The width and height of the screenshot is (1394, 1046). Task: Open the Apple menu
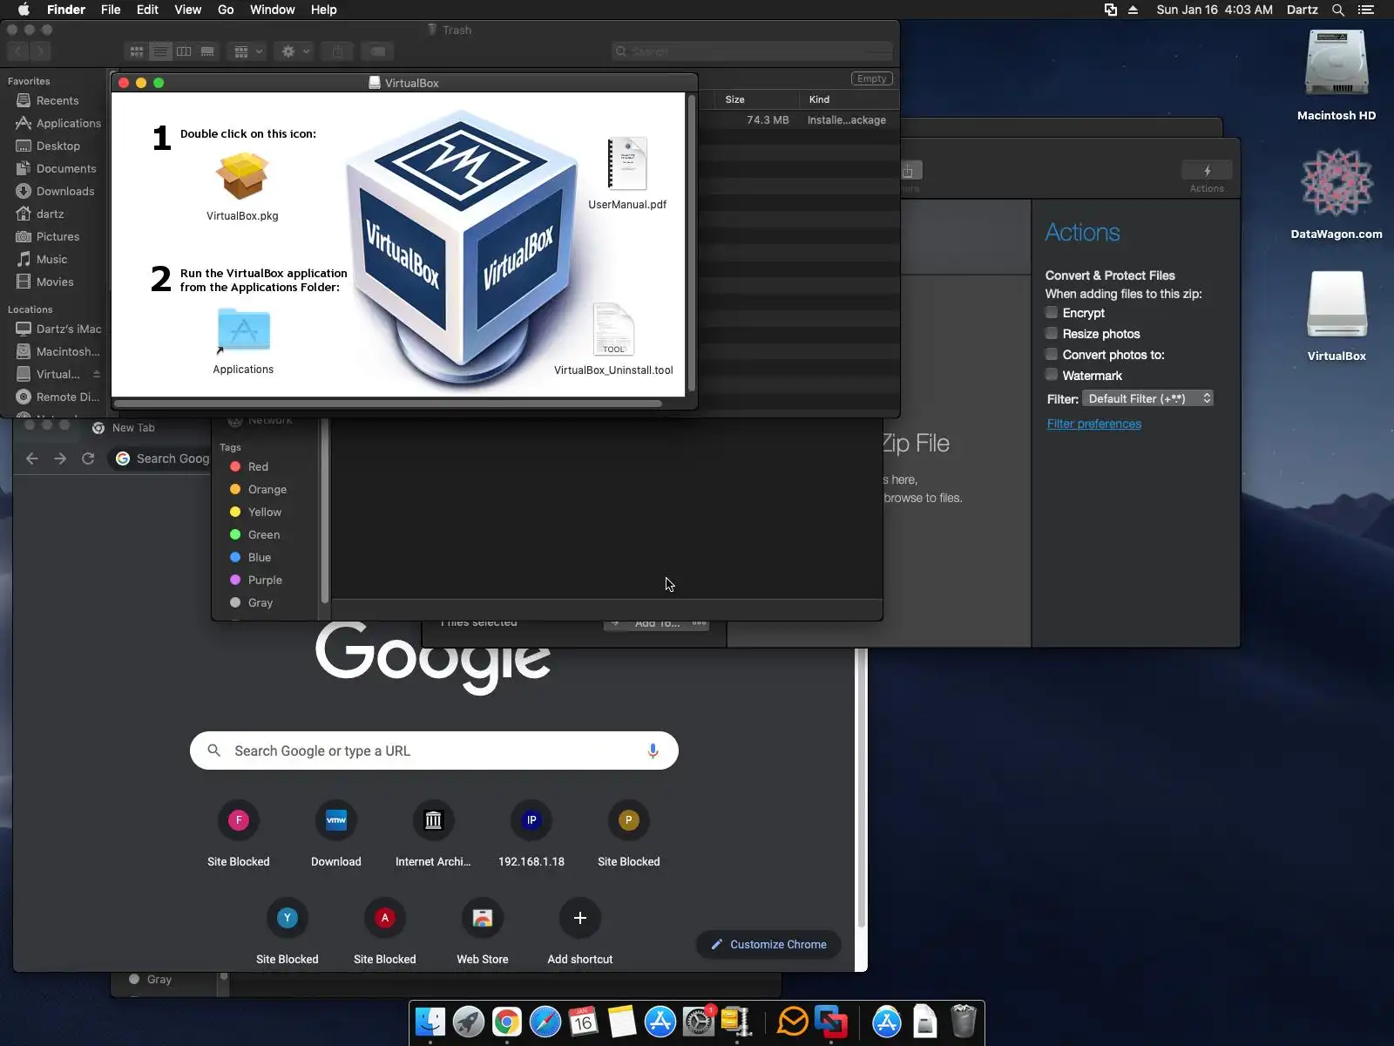point(24,10)
